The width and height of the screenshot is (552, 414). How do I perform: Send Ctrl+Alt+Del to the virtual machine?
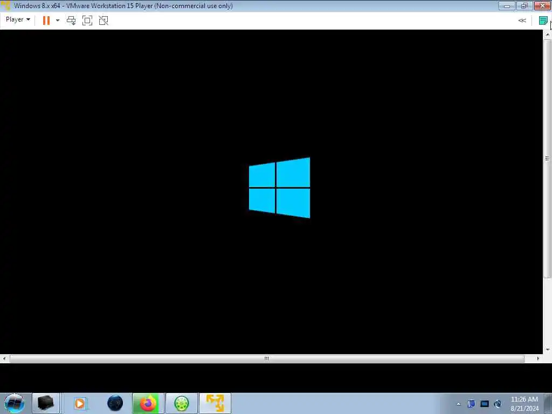pos(71,20)
